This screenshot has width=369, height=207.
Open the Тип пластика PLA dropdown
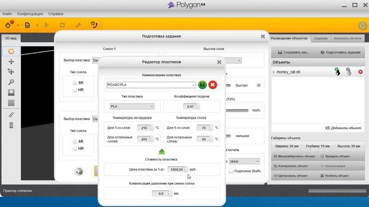pyautogui.click(x=132, y=106)
